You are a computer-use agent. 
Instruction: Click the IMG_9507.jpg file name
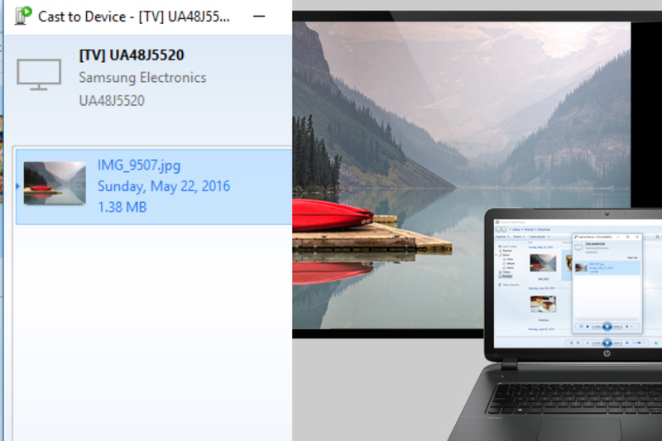tap(139, 165)
